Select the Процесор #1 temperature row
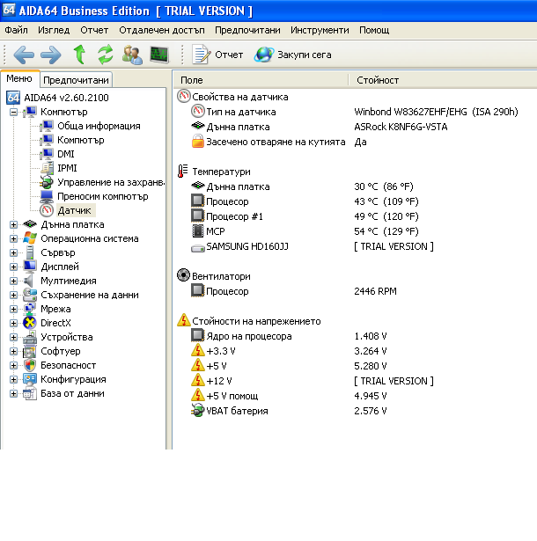The height and width of the screenshot is (541, 537). coord(305,216)
